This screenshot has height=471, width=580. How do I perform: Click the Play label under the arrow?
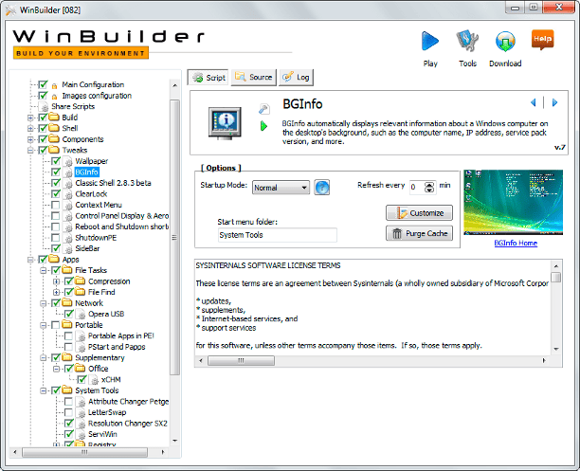pos(430,63)
